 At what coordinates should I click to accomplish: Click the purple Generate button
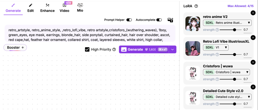(144, 49)
